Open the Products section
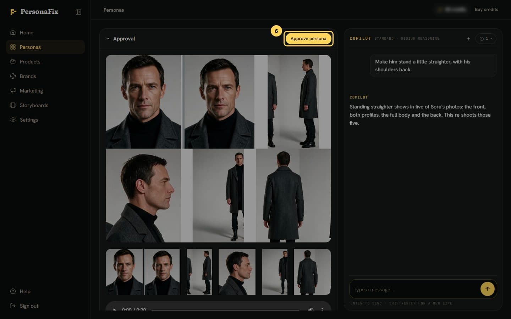 (45, 62)
